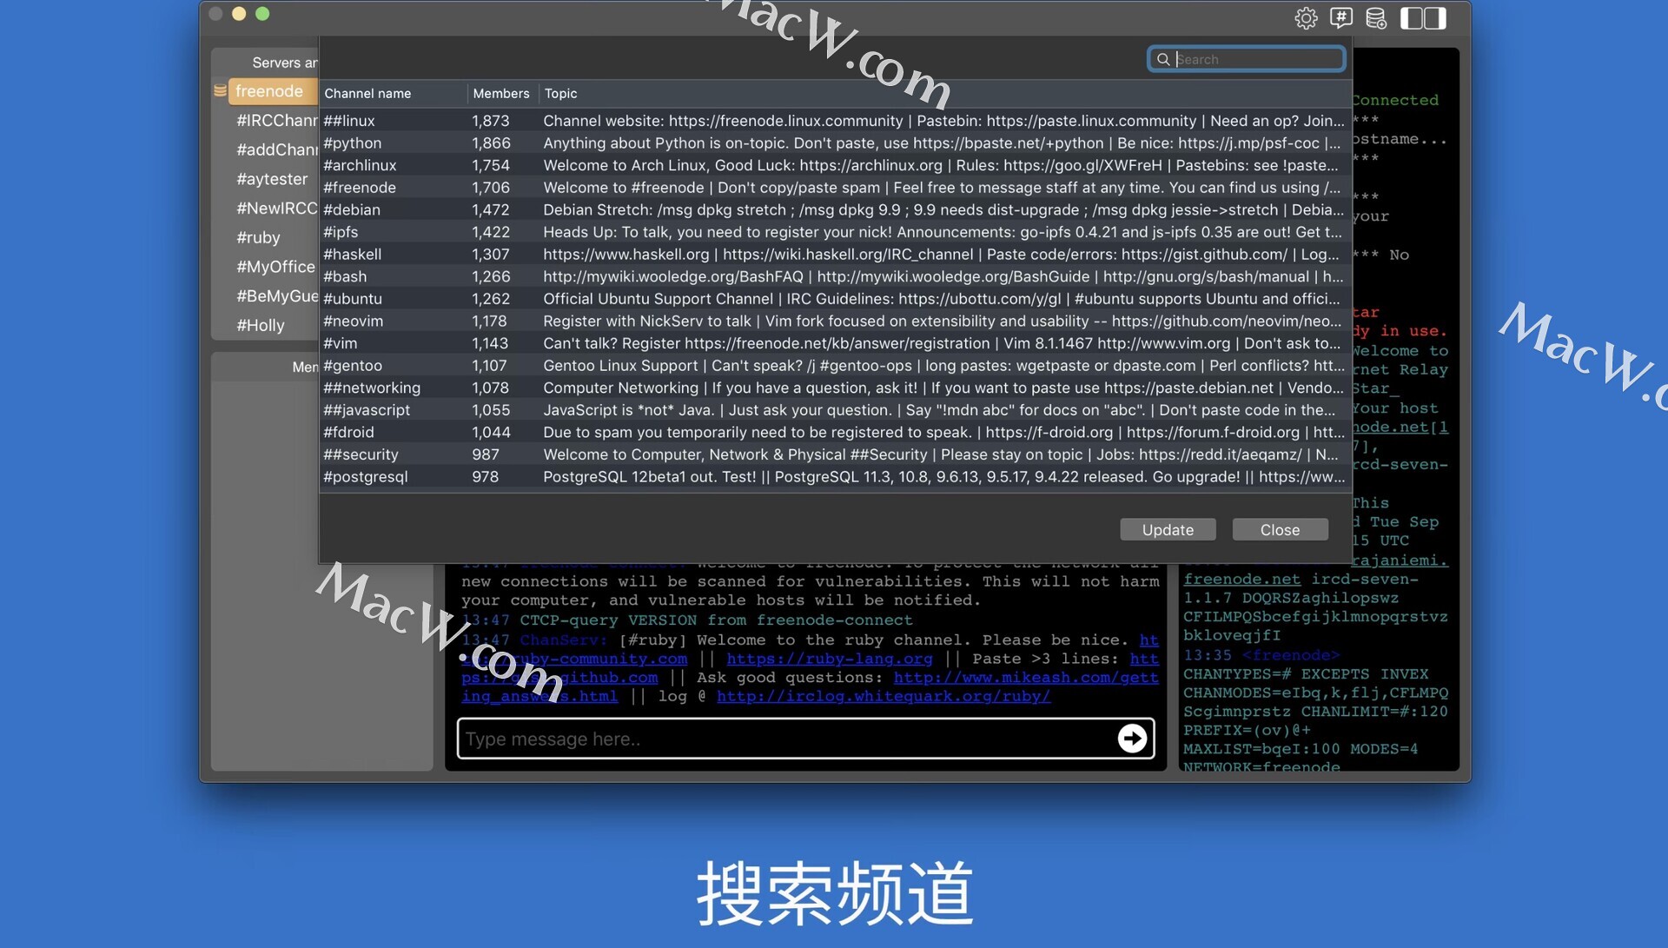This screenshot has width=1668, height=948.
Task: Click the search magnifier icon
Action: pyautogui.click(x=1162, y=59)
